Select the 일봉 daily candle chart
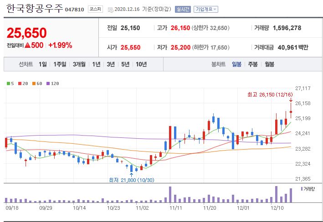 tap(236, 65)
